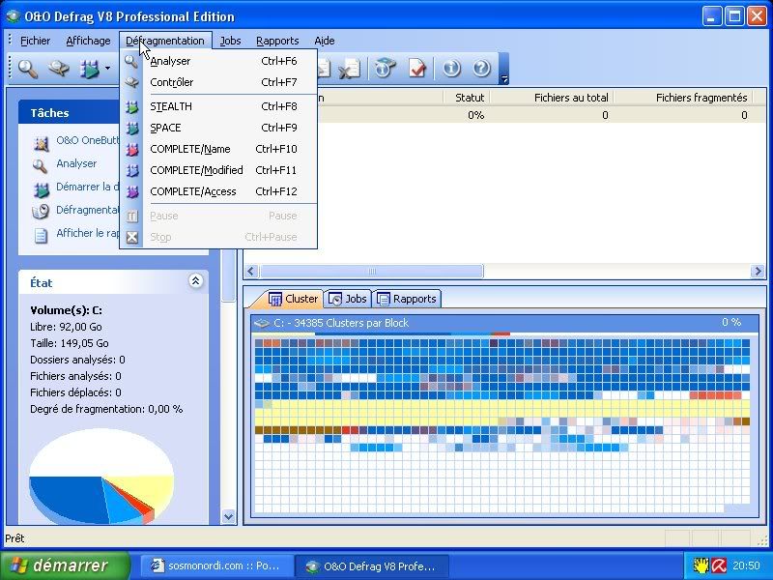Viewport: 773px width, 580px height.
Task: Click the blue COMPLETE/Modified icon in the menu
Action: point(131,170)
